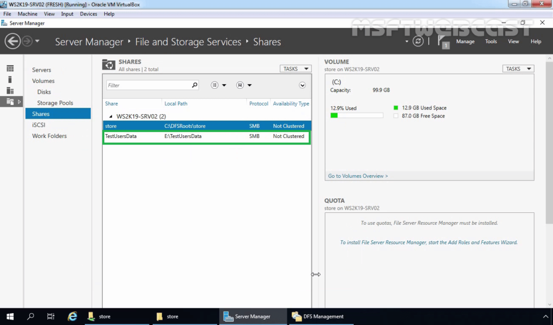Open Servers in the navigation pane

coord(42,70)
